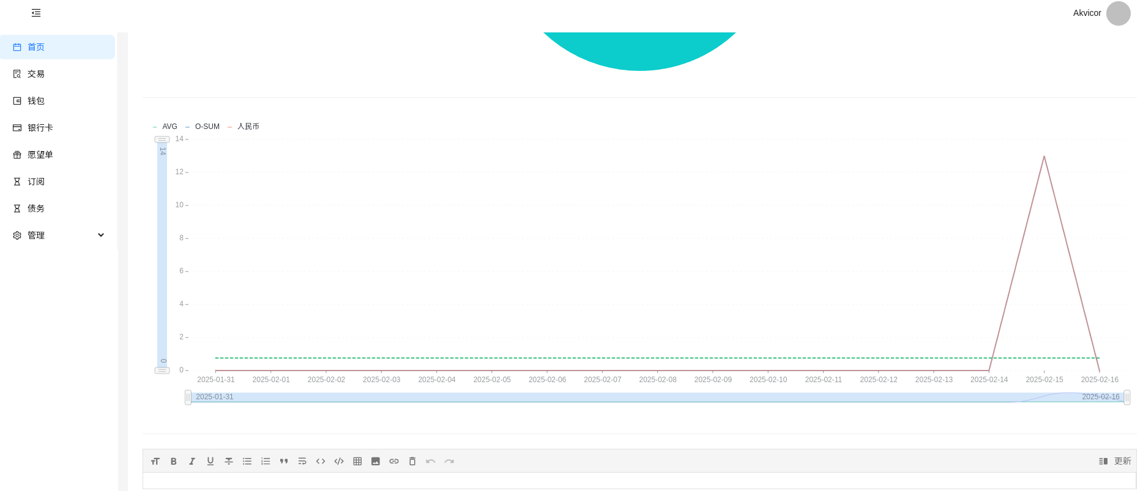Undo the last editor action
1143x491 pixels.
tap(431, 461)
